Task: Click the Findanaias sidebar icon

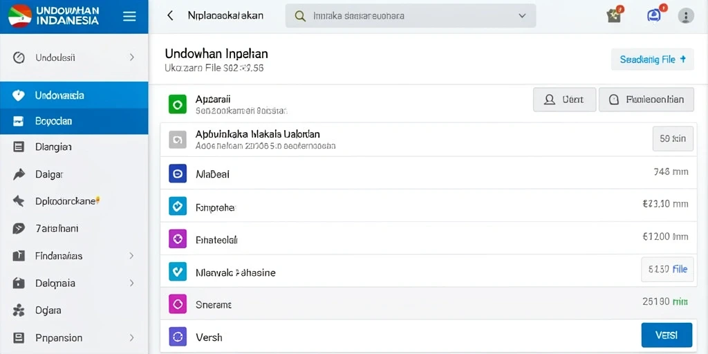Action: click(x=19, y=256)
